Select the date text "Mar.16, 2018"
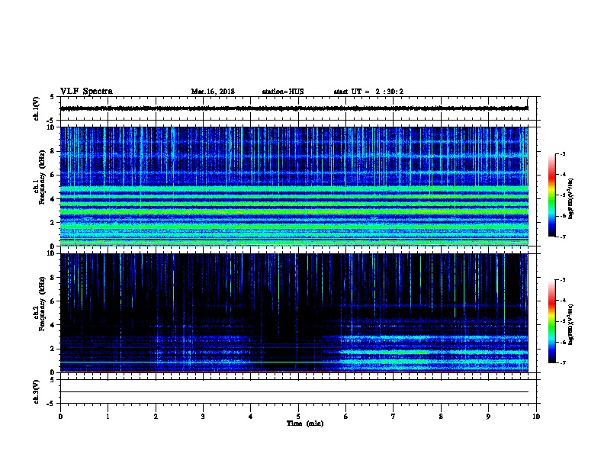Screen dimensions: 604x467 (x=213, y=92)
